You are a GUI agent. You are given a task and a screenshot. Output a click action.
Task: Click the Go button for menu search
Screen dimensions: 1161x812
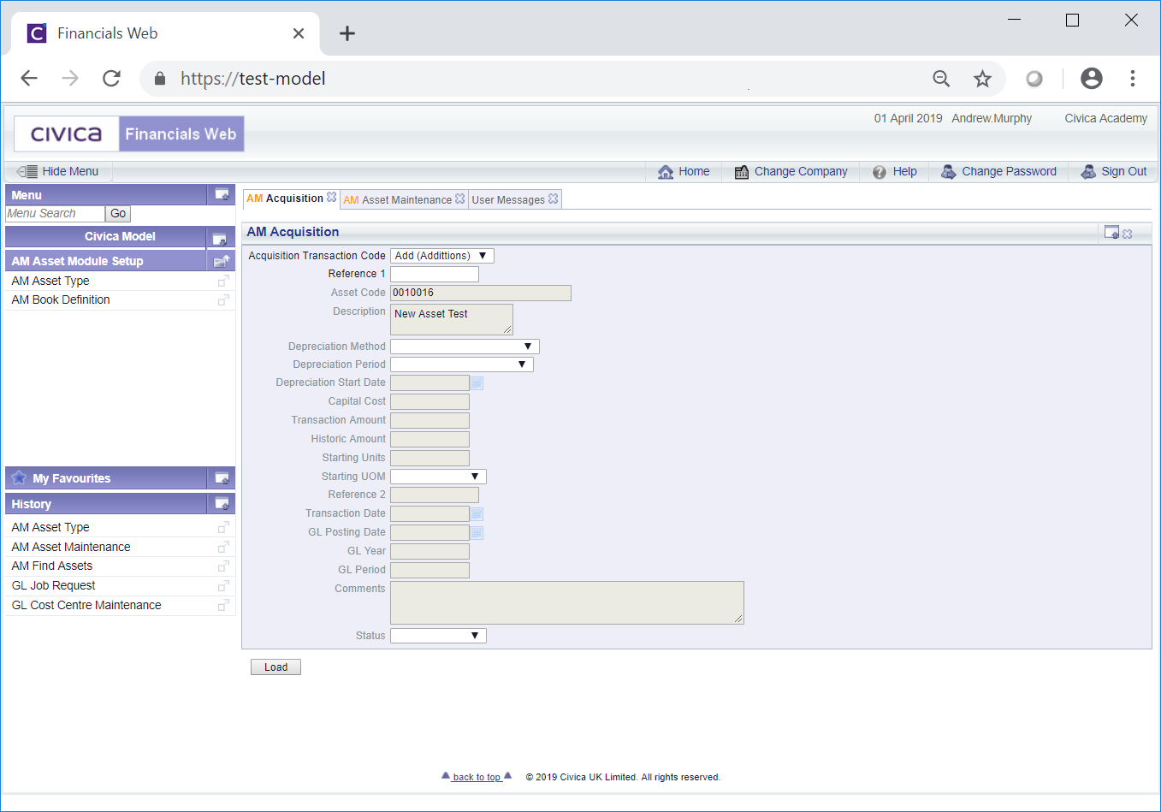click(x=118, y=214)
